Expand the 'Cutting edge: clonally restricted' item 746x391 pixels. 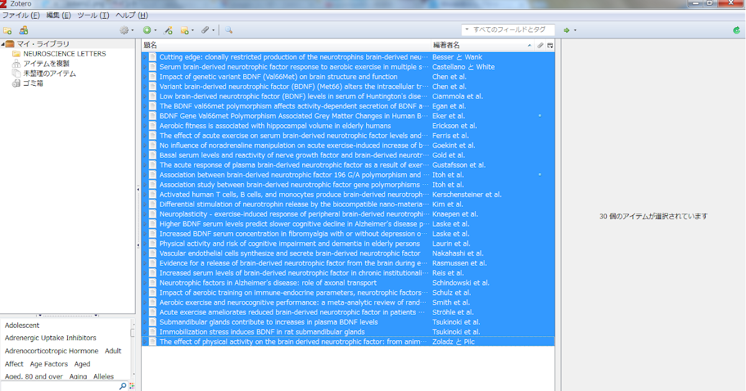(x=145, y=57)
